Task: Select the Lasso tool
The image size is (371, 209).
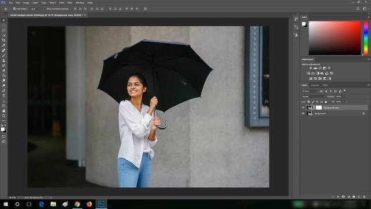Action: (3, 30)
